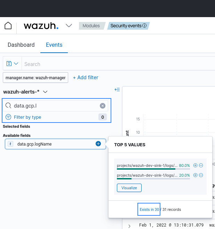Show Security events info icon
The height and width of the screenshot is (229, 215).
point(144,26)
